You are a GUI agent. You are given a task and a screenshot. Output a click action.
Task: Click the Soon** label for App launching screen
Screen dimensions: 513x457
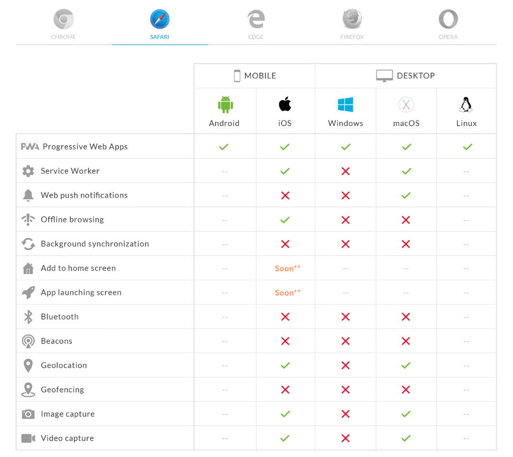coord(287,293)
